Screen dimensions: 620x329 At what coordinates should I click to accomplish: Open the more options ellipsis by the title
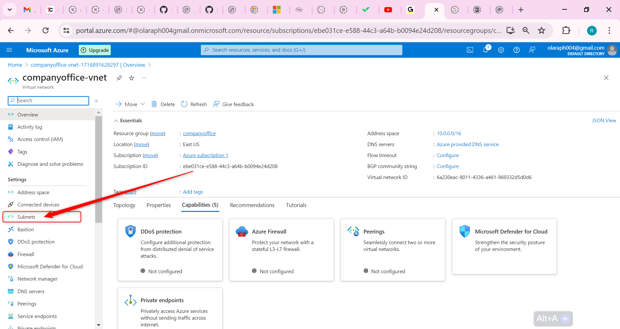(x=144, y=78)
